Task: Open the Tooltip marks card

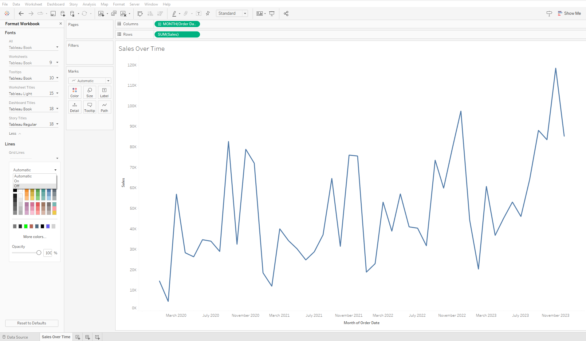Action: coord(90,107)
